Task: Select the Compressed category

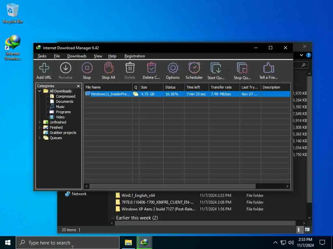Action: 65,96
